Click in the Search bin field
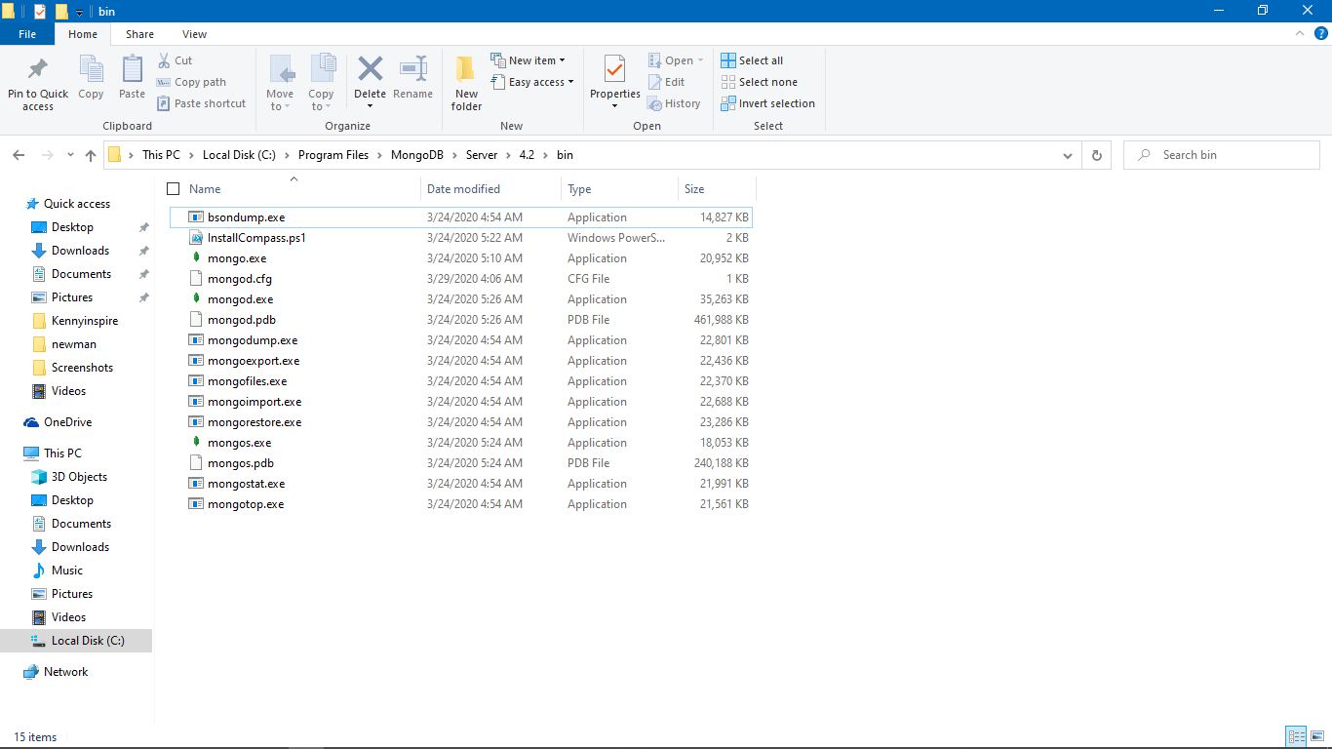 (x=1221, y=155)
